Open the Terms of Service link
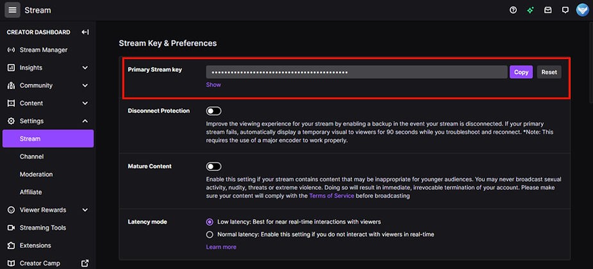 (331, 196)
